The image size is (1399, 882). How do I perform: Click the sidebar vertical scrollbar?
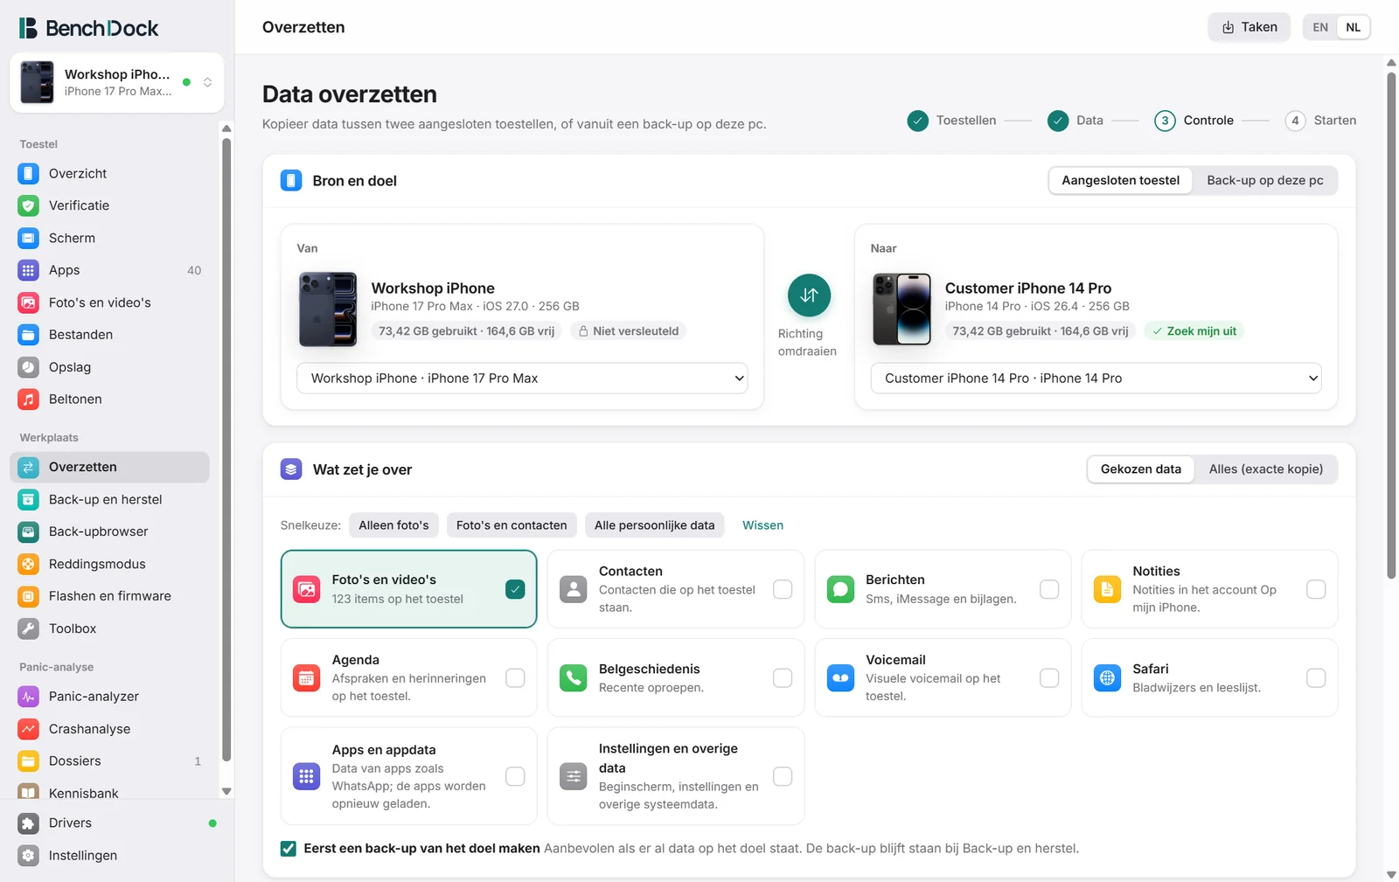[226, 449]
